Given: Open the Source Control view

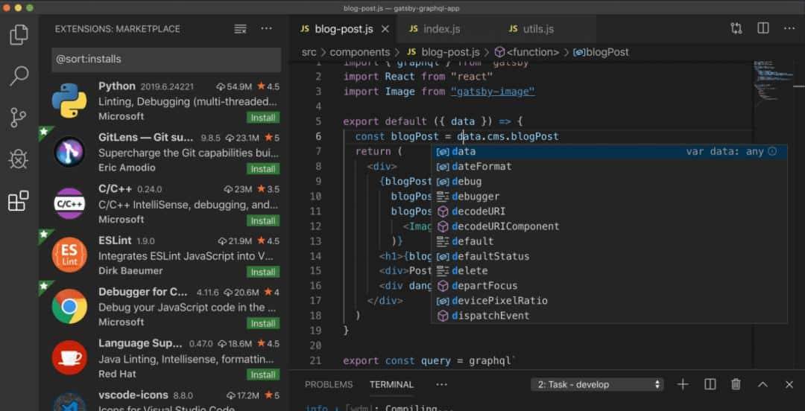Looking at the screenshot, I should [x=19, y=117].
